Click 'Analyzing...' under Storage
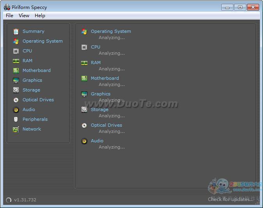263x208 pixels. 112,116
